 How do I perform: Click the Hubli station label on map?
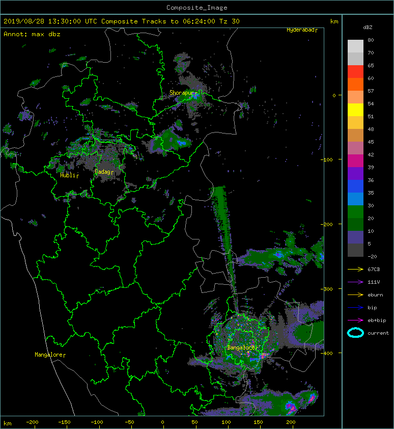69,175
